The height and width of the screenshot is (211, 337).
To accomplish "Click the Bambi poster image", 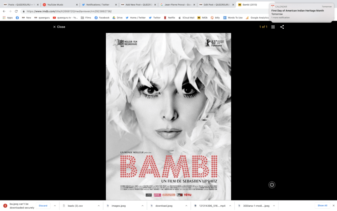I will coord(168,116).
